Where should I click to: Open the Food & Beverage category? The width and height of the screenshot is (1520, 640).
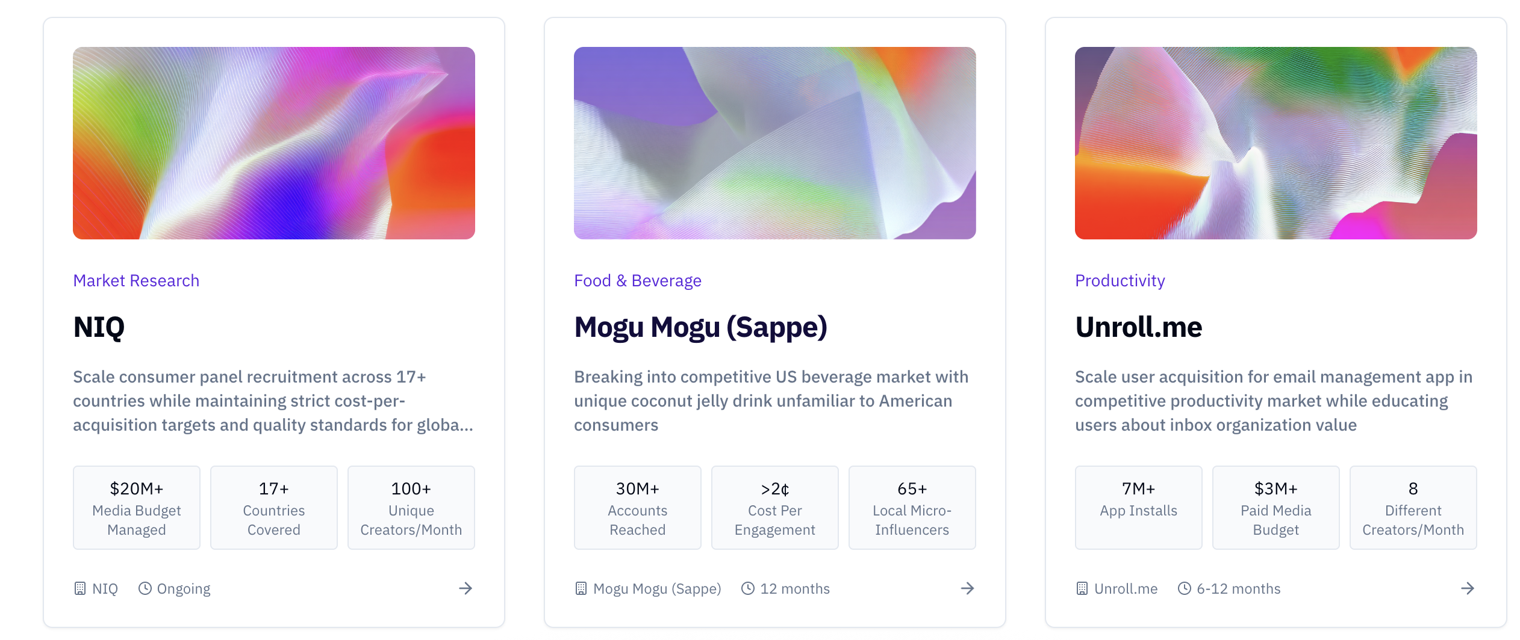[x=637, y=280]
